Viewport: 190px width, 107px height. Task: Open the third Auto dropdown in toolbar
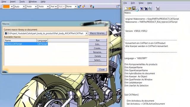coord(48,7)
